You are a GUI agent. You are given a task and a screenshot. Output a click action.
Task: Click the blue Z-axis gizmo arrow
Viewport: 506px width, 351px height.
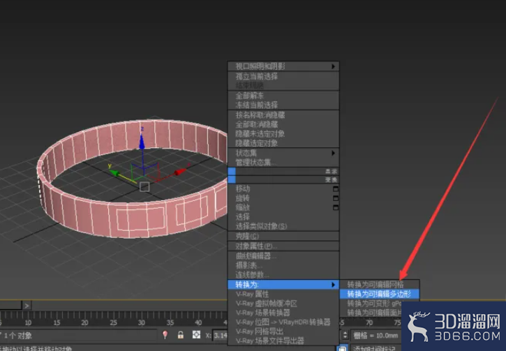142,140
